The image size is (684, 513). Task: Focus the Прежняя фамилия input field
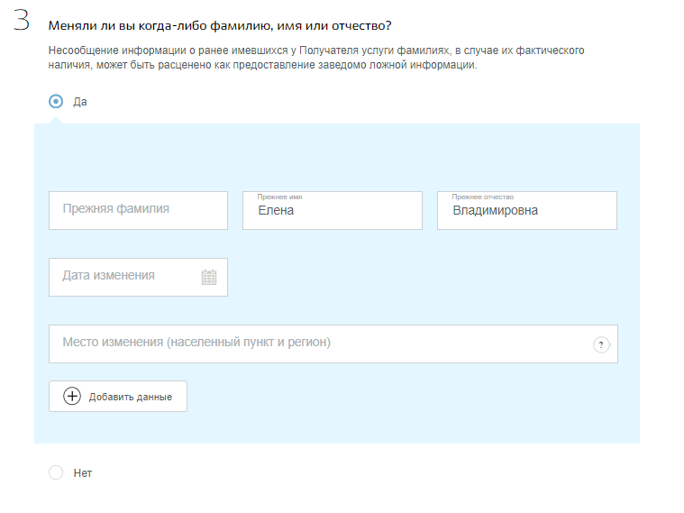click(x=138, y=210)
